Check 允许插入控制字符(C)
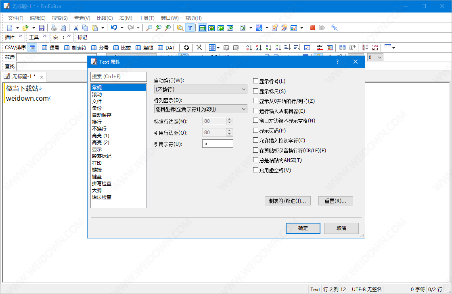Screen dimensions: 452x294 click(256, 141)
